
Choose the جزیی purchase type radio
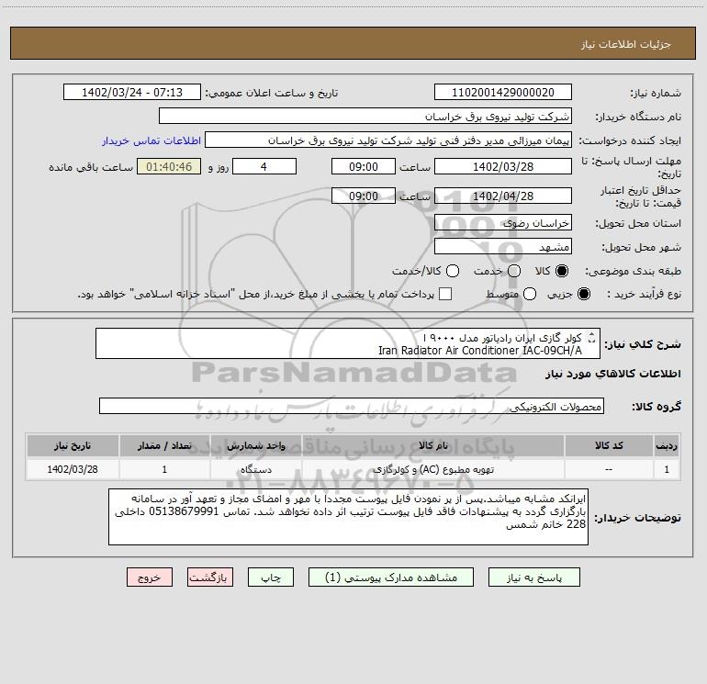tap(584, 294)
